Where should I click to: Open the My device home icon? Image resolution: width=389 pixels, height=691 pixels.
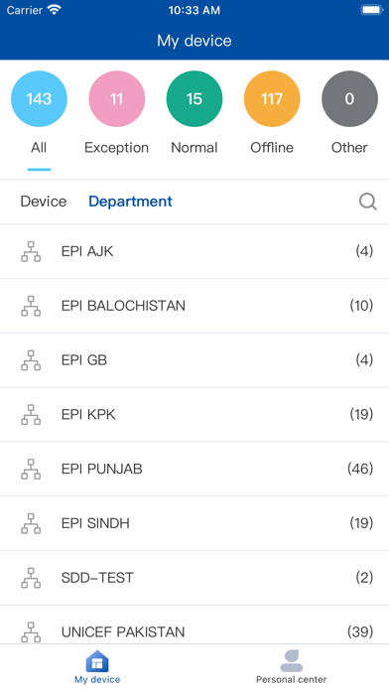(x=97, y=661)
